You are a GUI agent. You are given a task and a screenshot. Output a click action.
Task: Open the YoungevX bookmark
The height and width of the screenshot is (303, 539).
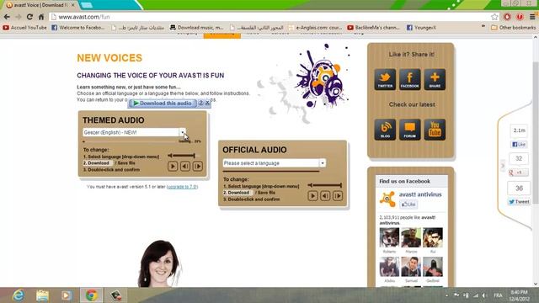421,28
